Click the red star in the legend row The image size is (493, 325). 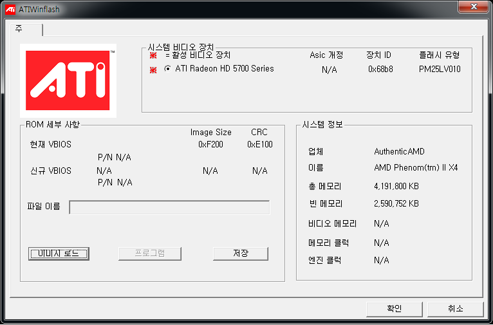tap(153, 56)
